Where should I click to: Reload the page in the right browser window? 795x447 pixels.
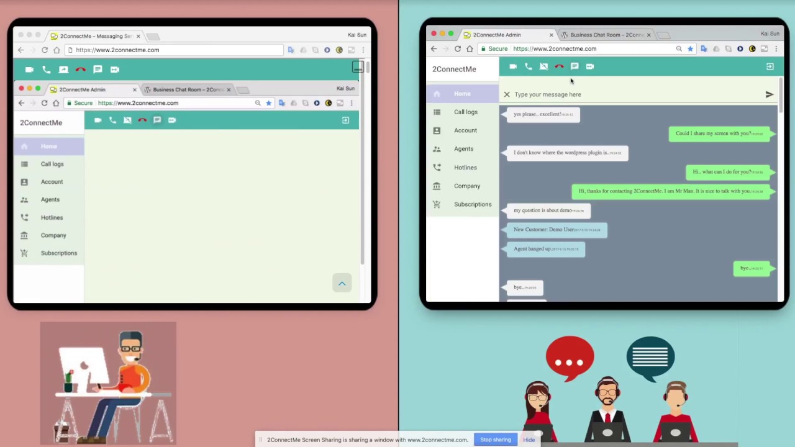pyautogui.click(x=458, y=49)
